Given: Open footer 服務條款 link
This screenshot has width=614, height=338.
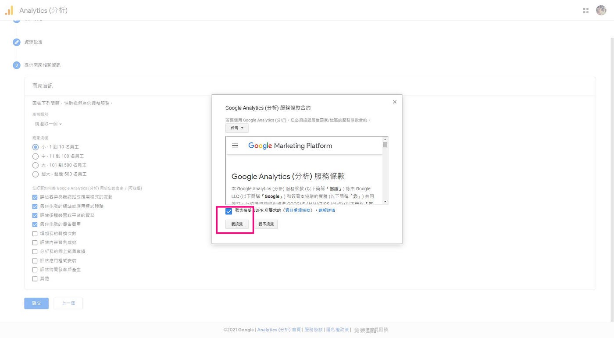Looking at the screenshot, I should 314,330.
